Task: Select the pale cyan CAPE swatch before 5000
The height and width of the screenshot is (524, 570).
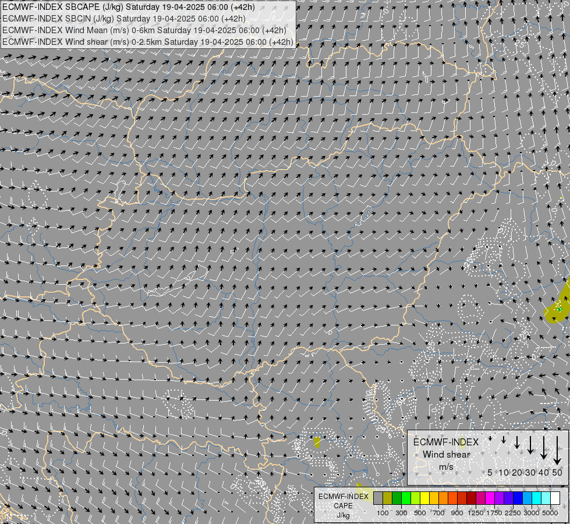Action: [x=546, y=498]
